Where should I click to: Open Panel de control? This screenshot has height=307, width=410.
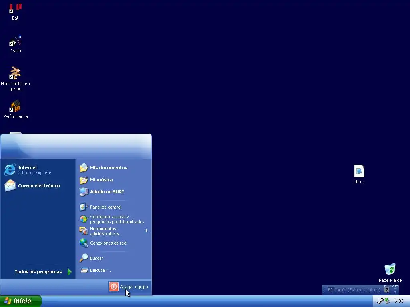pos(114,207)
